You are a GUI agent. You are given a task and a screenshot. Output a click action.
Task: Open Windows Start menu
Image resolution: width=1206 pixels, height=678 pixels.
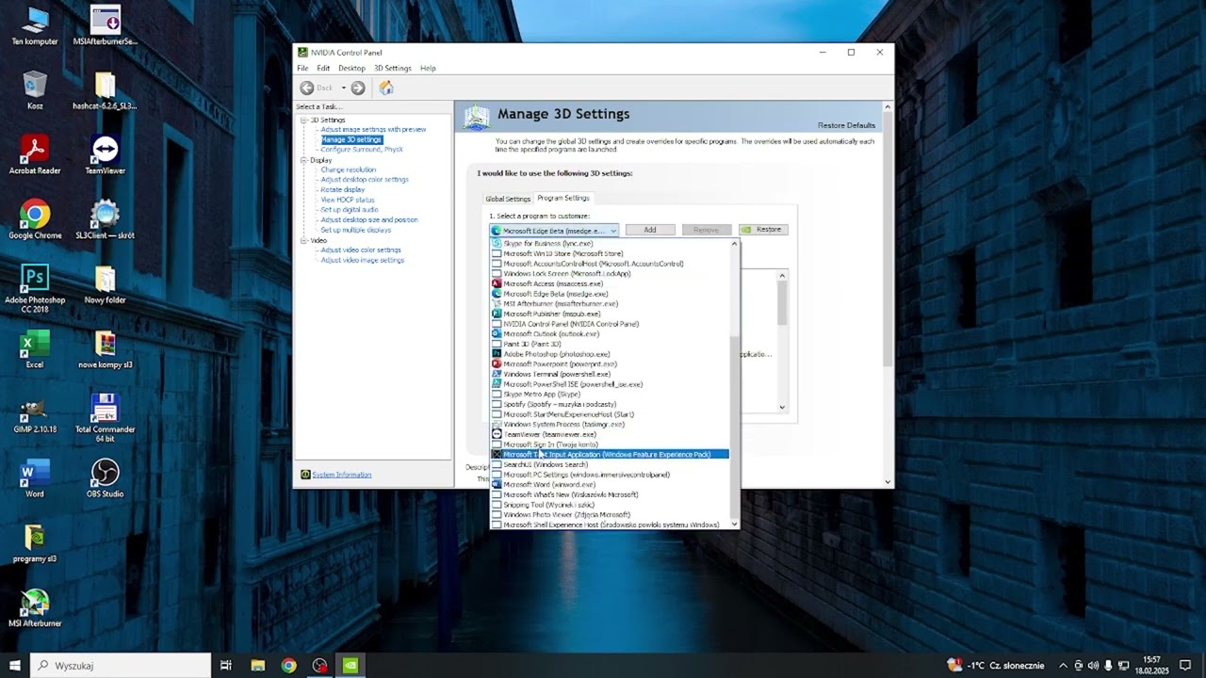coord(15,666)
